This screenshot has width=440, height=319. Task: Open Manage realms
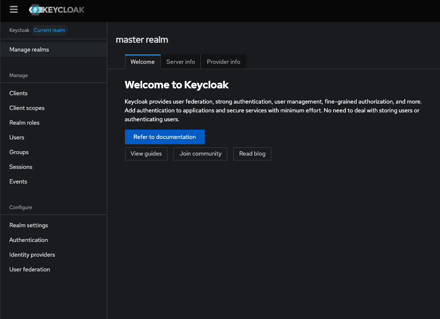[x=28, y=49]
